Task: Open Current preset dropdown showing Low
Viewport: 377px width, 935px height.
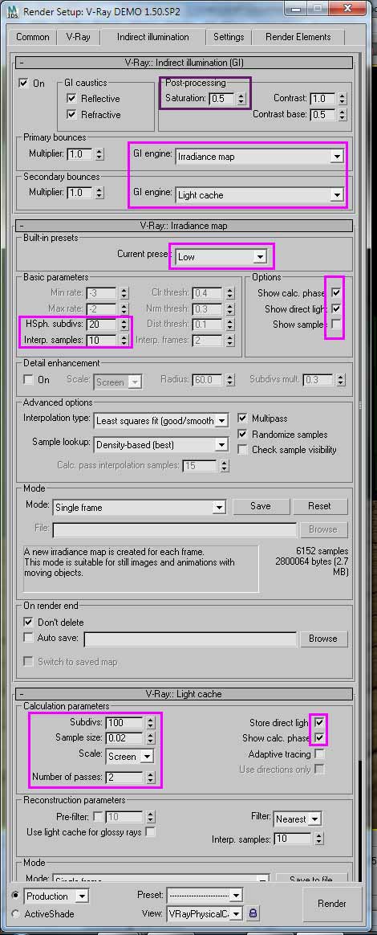Action: [221, 257]
